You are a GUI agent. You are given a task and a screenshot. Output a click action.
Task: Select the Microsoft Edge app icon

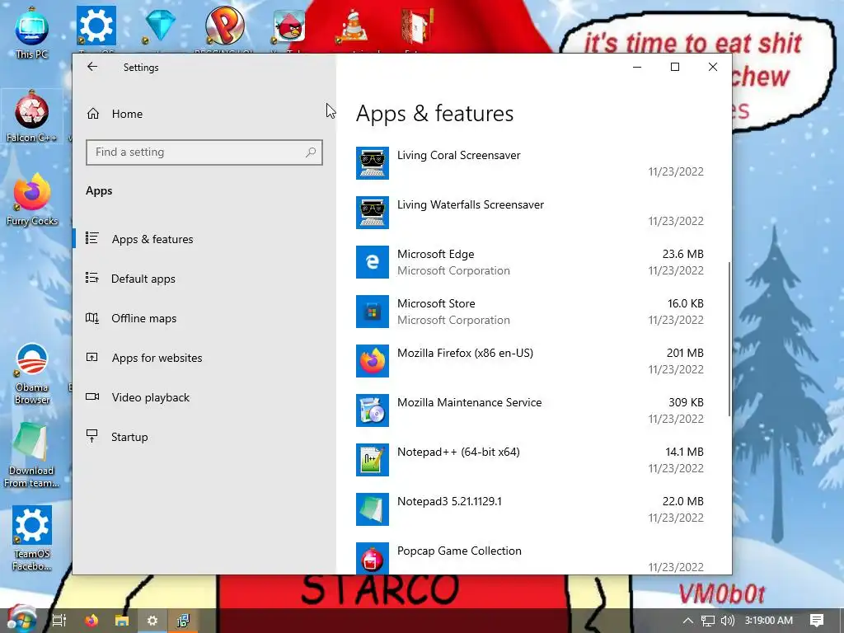373,262
